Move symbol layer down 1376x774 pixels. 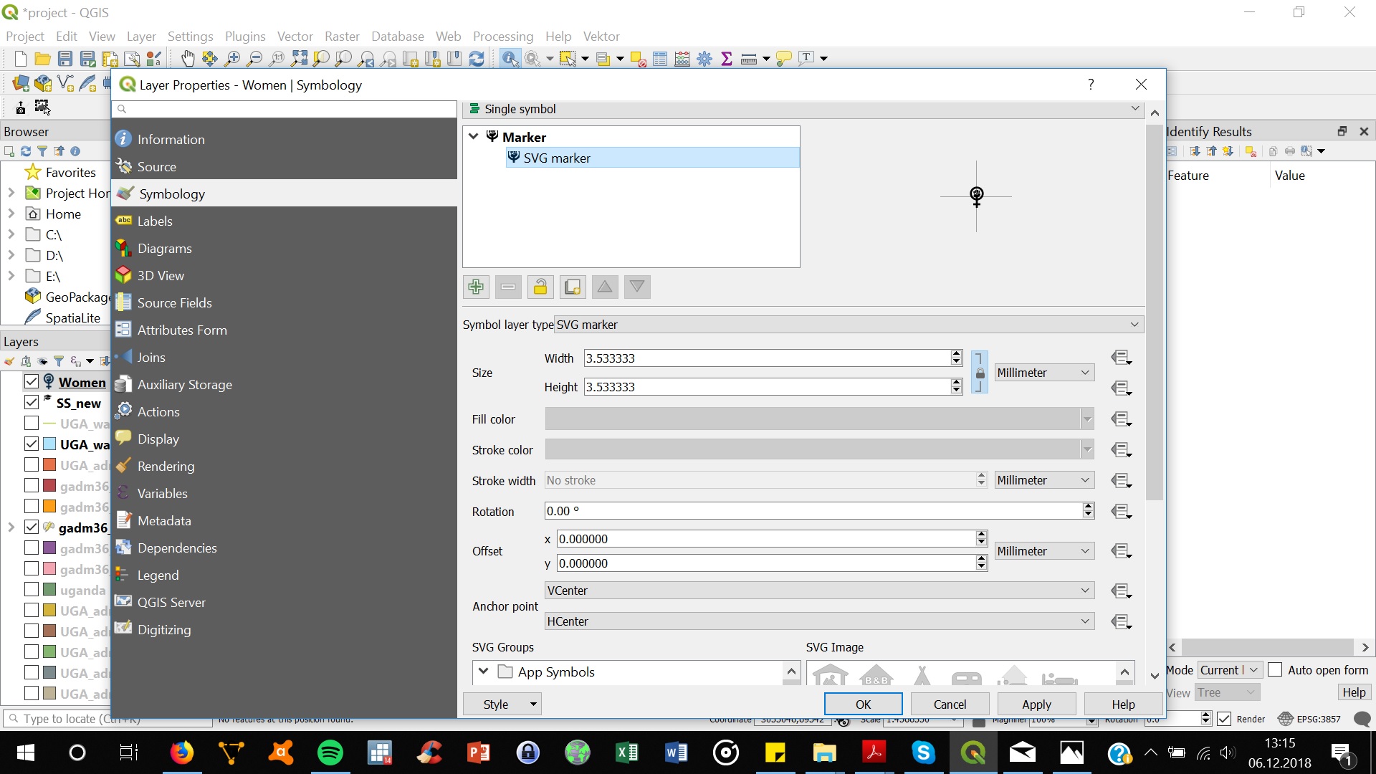coord(637,287)
